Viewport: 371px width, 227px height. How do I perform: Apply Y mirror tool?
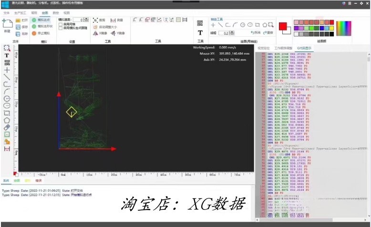click(x=118, y=33)
